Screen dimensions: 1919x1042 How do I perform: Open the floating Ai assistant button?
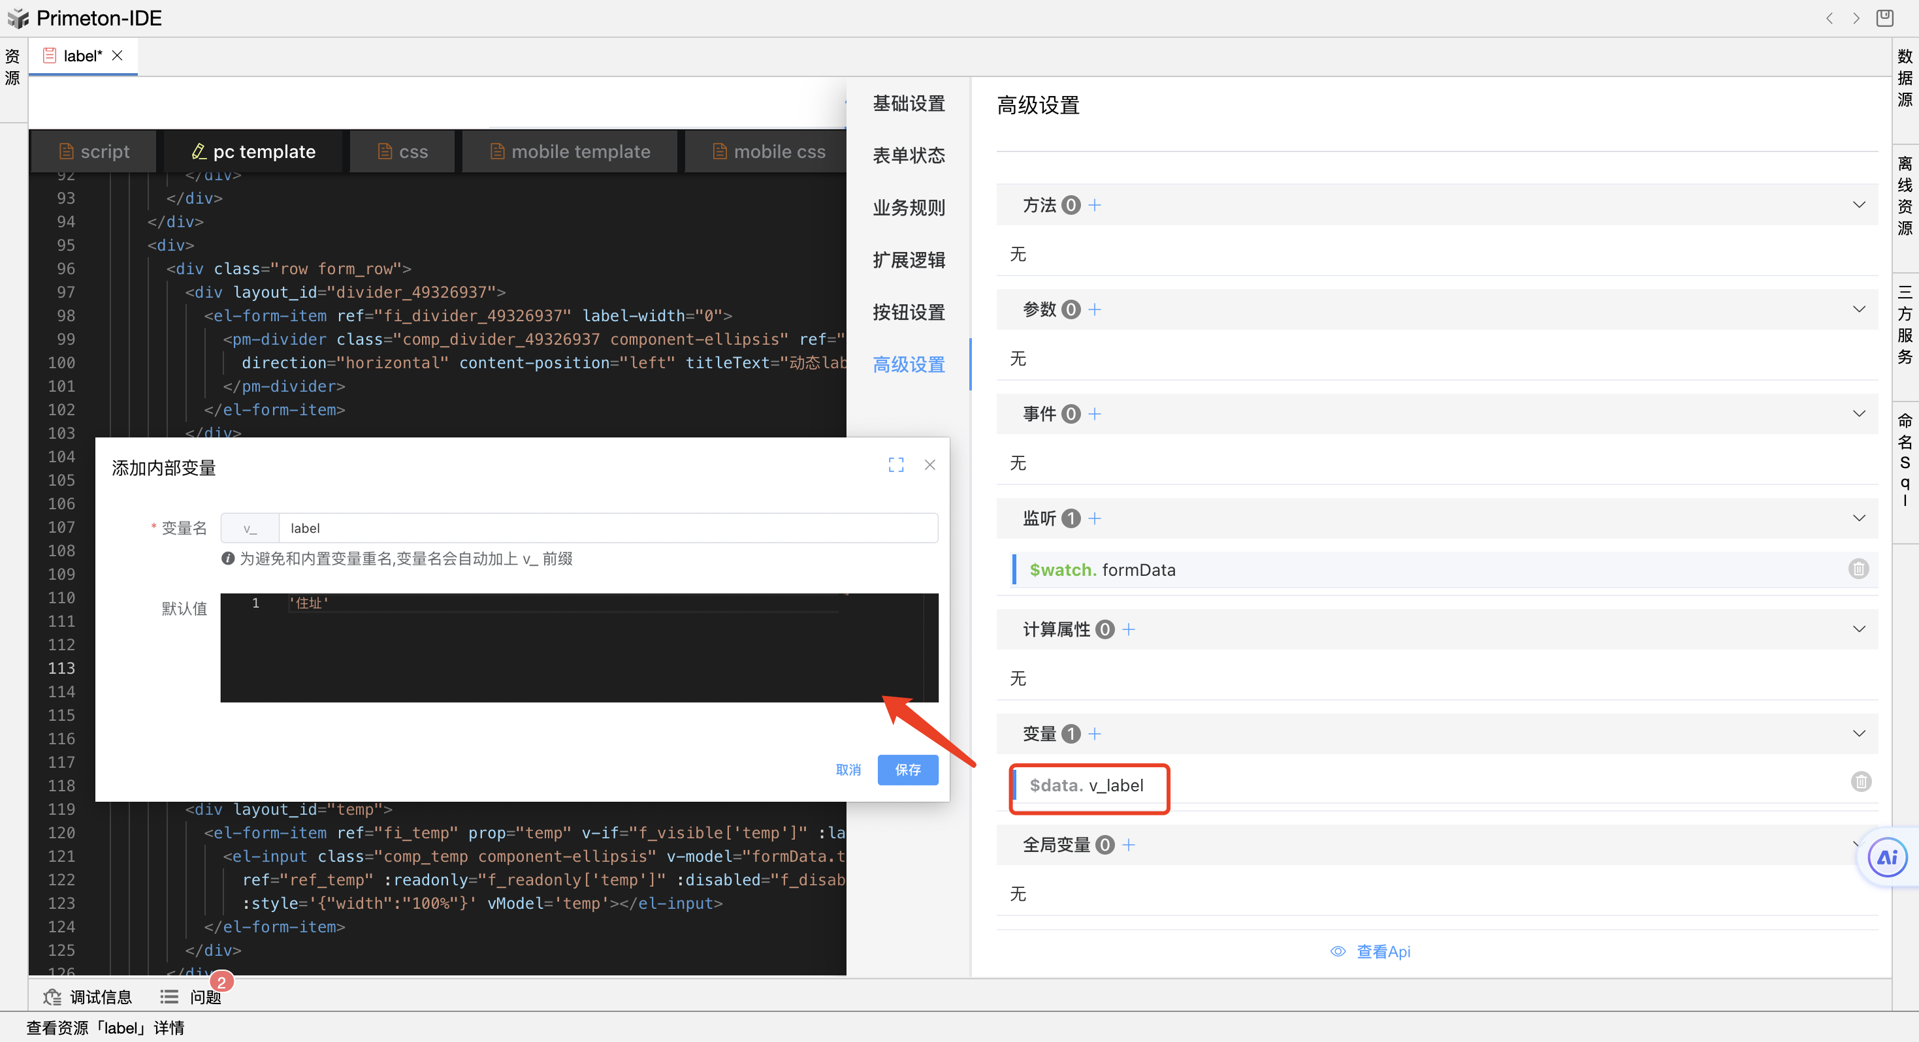(1887, 857)
